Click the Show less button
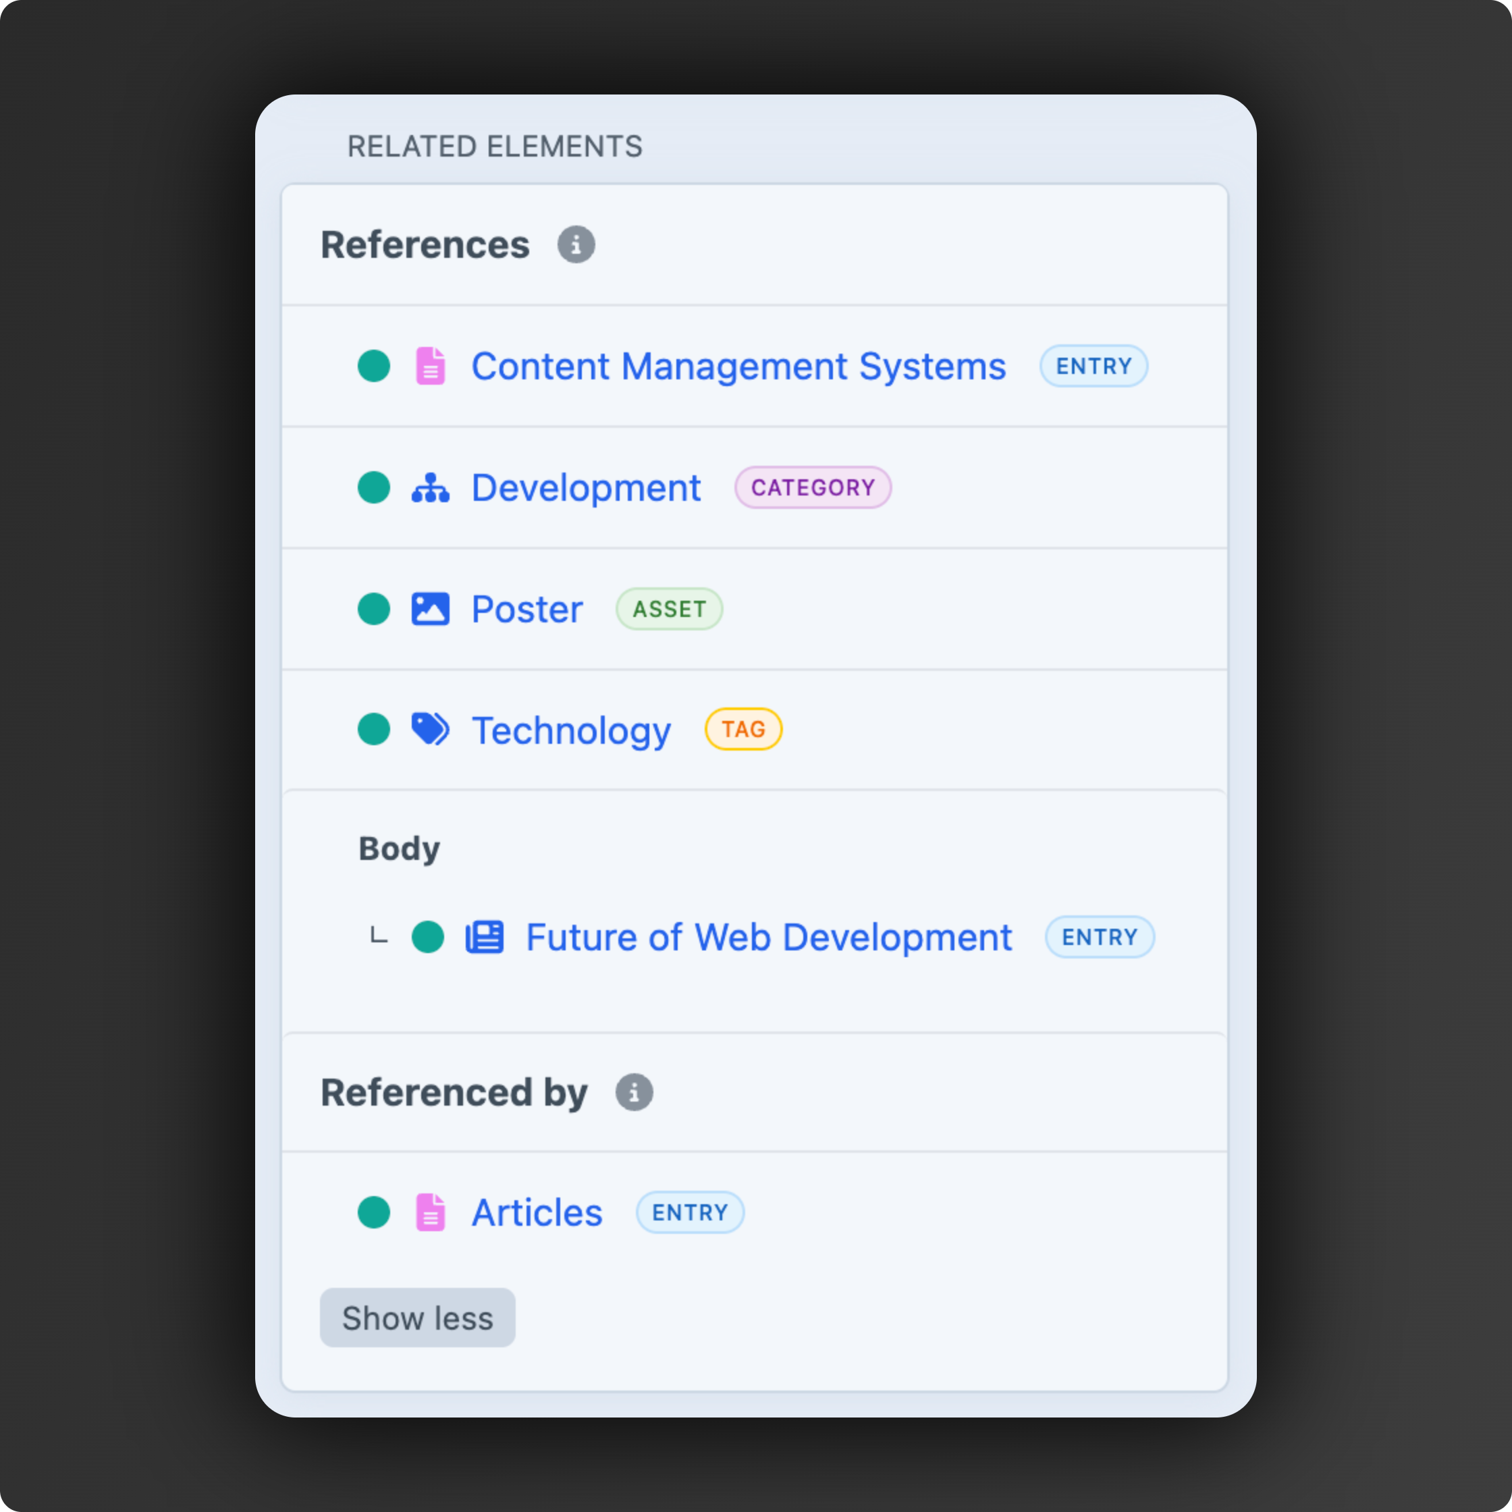The width and height of the screenshot is (1512, 1512). pos(417,1317)
